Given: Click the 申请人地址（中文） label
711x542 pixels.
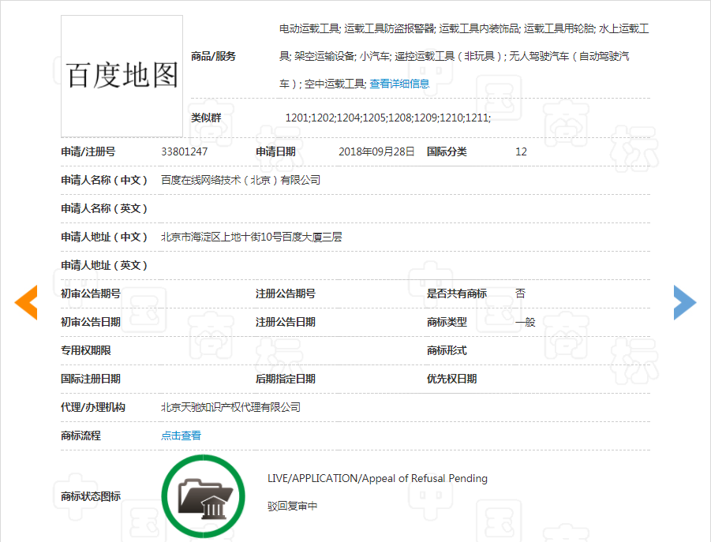Looking at the screenshot, I should (104, 237).
